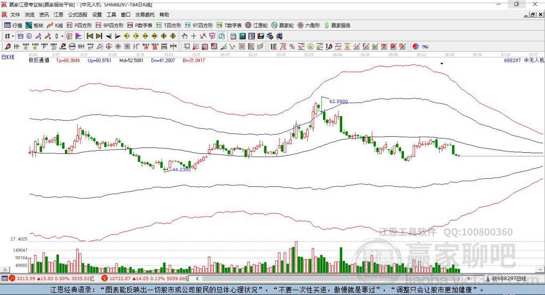Open the 文件 menu

[15, 14]
